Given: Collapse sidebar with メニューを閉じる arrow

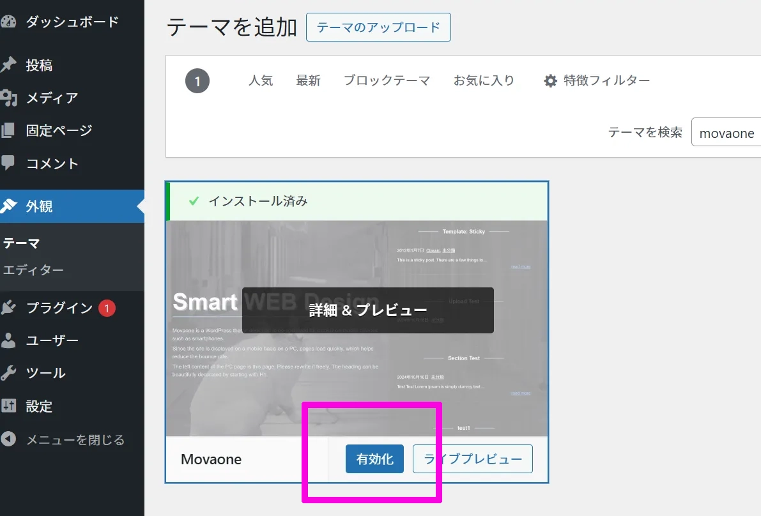Looking at the screenshot, I should [x=8, y=439].
